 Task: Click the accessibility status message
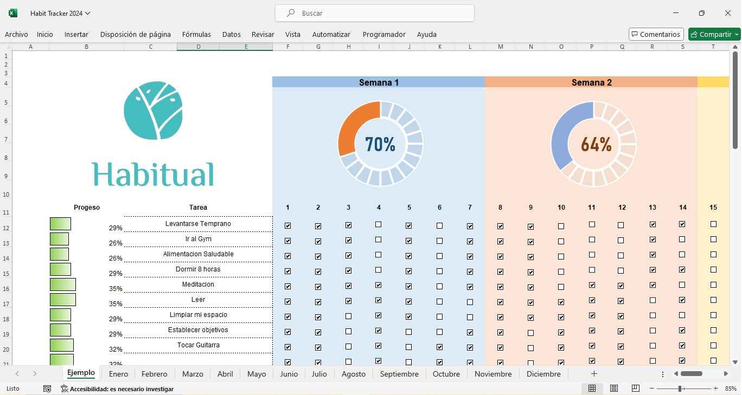click(117, 388)
